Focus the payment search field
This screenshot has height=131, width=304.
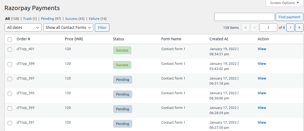tap(244, 17)
